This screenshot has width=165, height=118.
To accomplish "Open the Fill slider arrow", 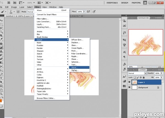I will pos(162,77).
